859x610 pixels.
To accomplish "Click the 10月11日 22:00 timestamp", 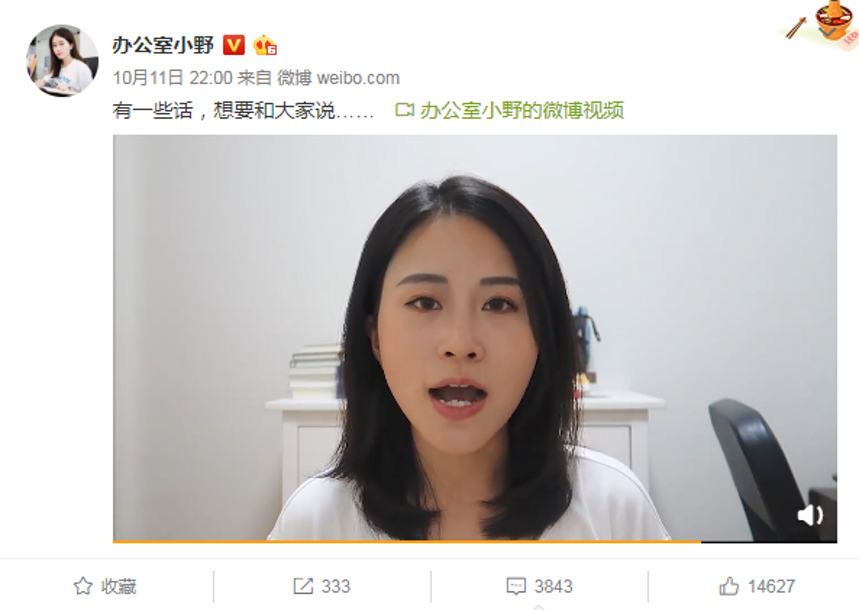I will click(173, 78).
